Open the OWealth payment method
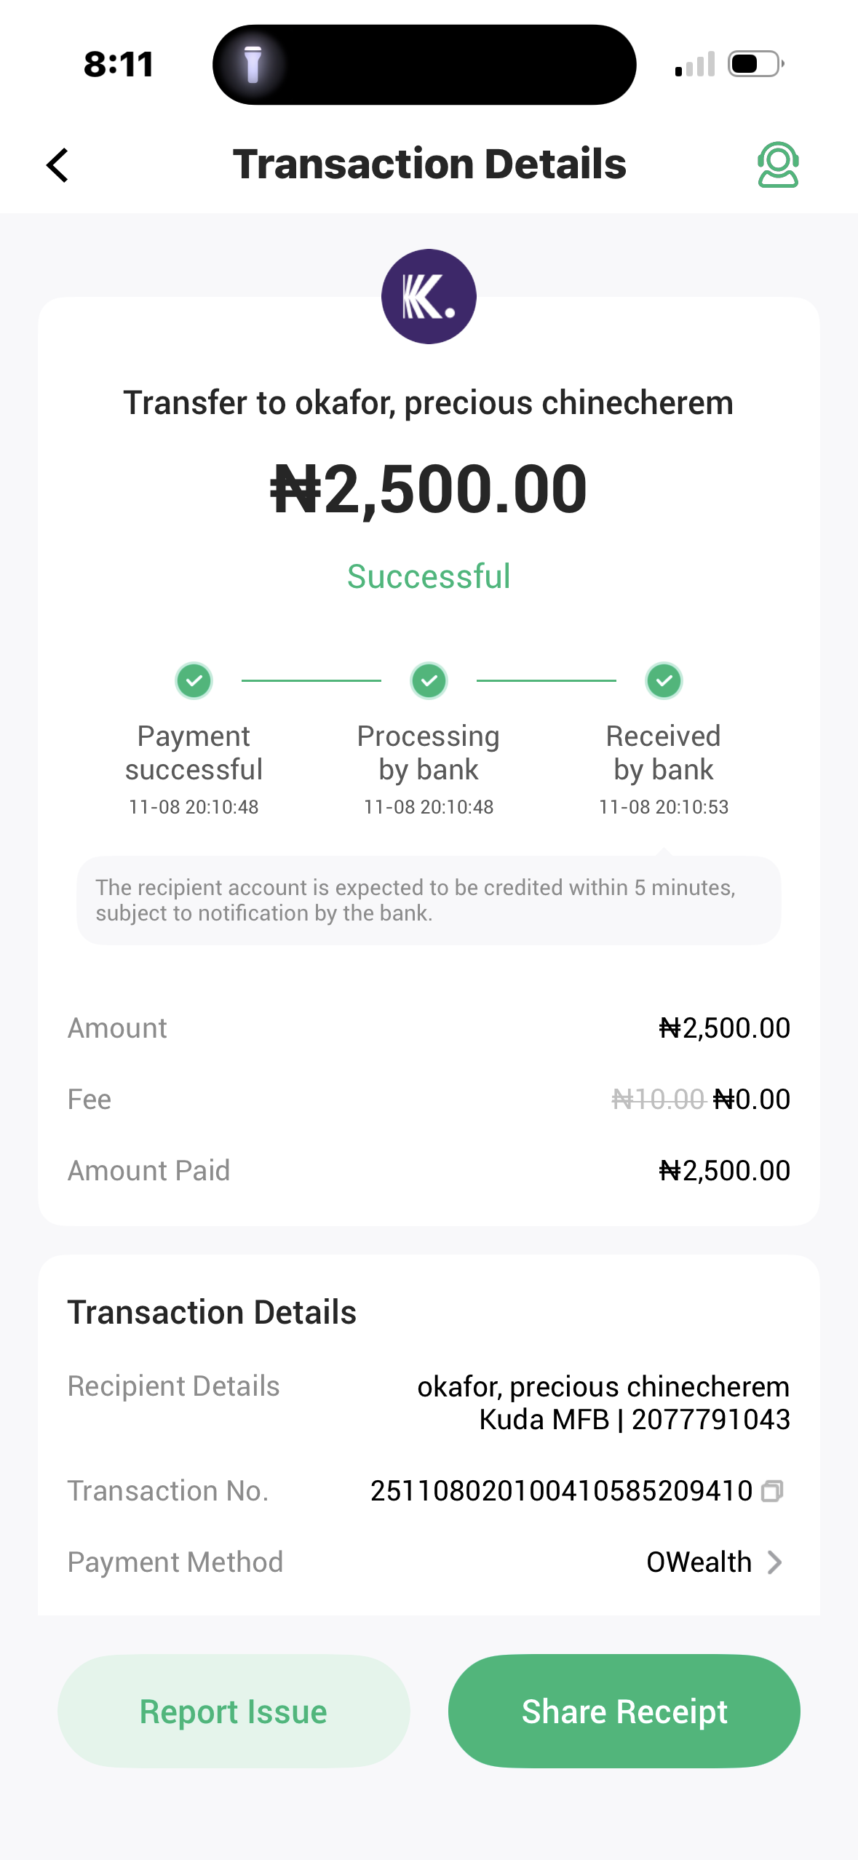The height and width of the screenshot is (1860, 858). 699,1562
